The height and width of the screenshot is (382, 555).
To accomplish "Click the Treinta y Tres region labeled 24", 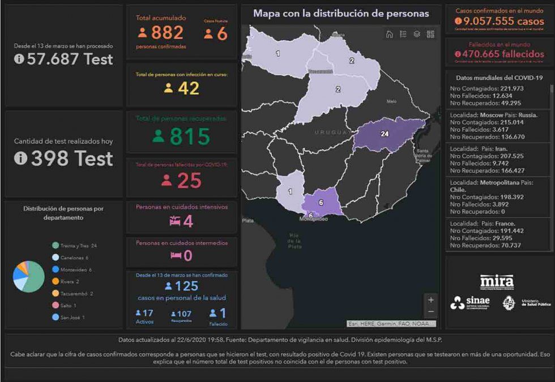I will click(x=385, y=135).
